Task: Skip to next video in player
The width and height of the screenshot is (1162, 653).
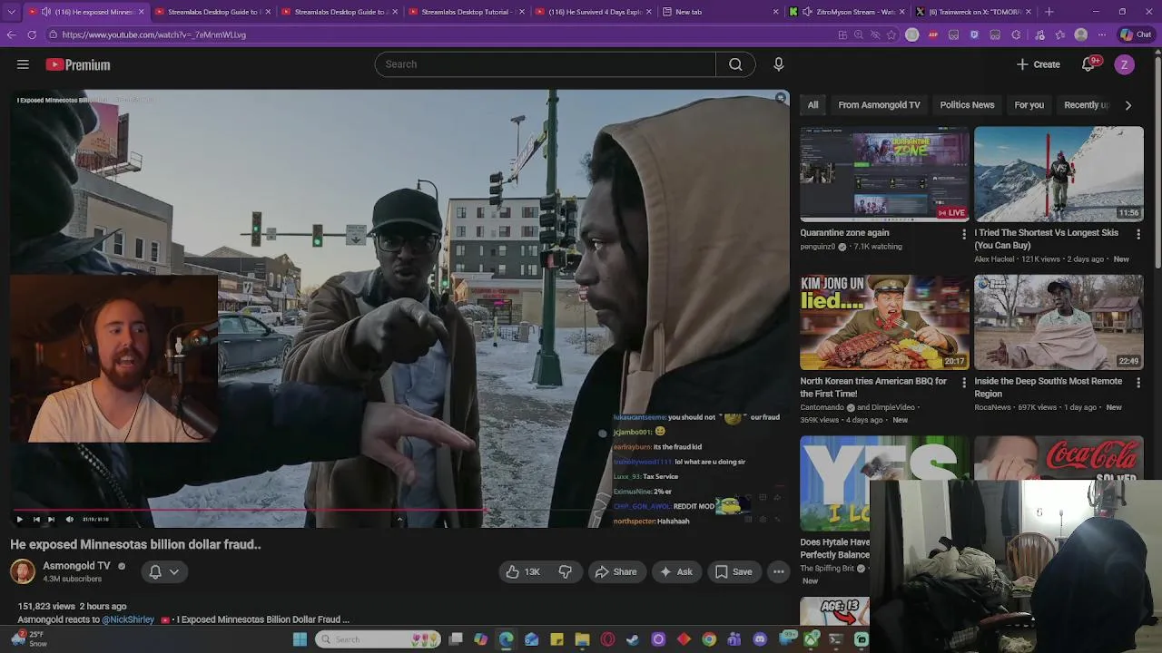Action: click(x=51, y=520)
